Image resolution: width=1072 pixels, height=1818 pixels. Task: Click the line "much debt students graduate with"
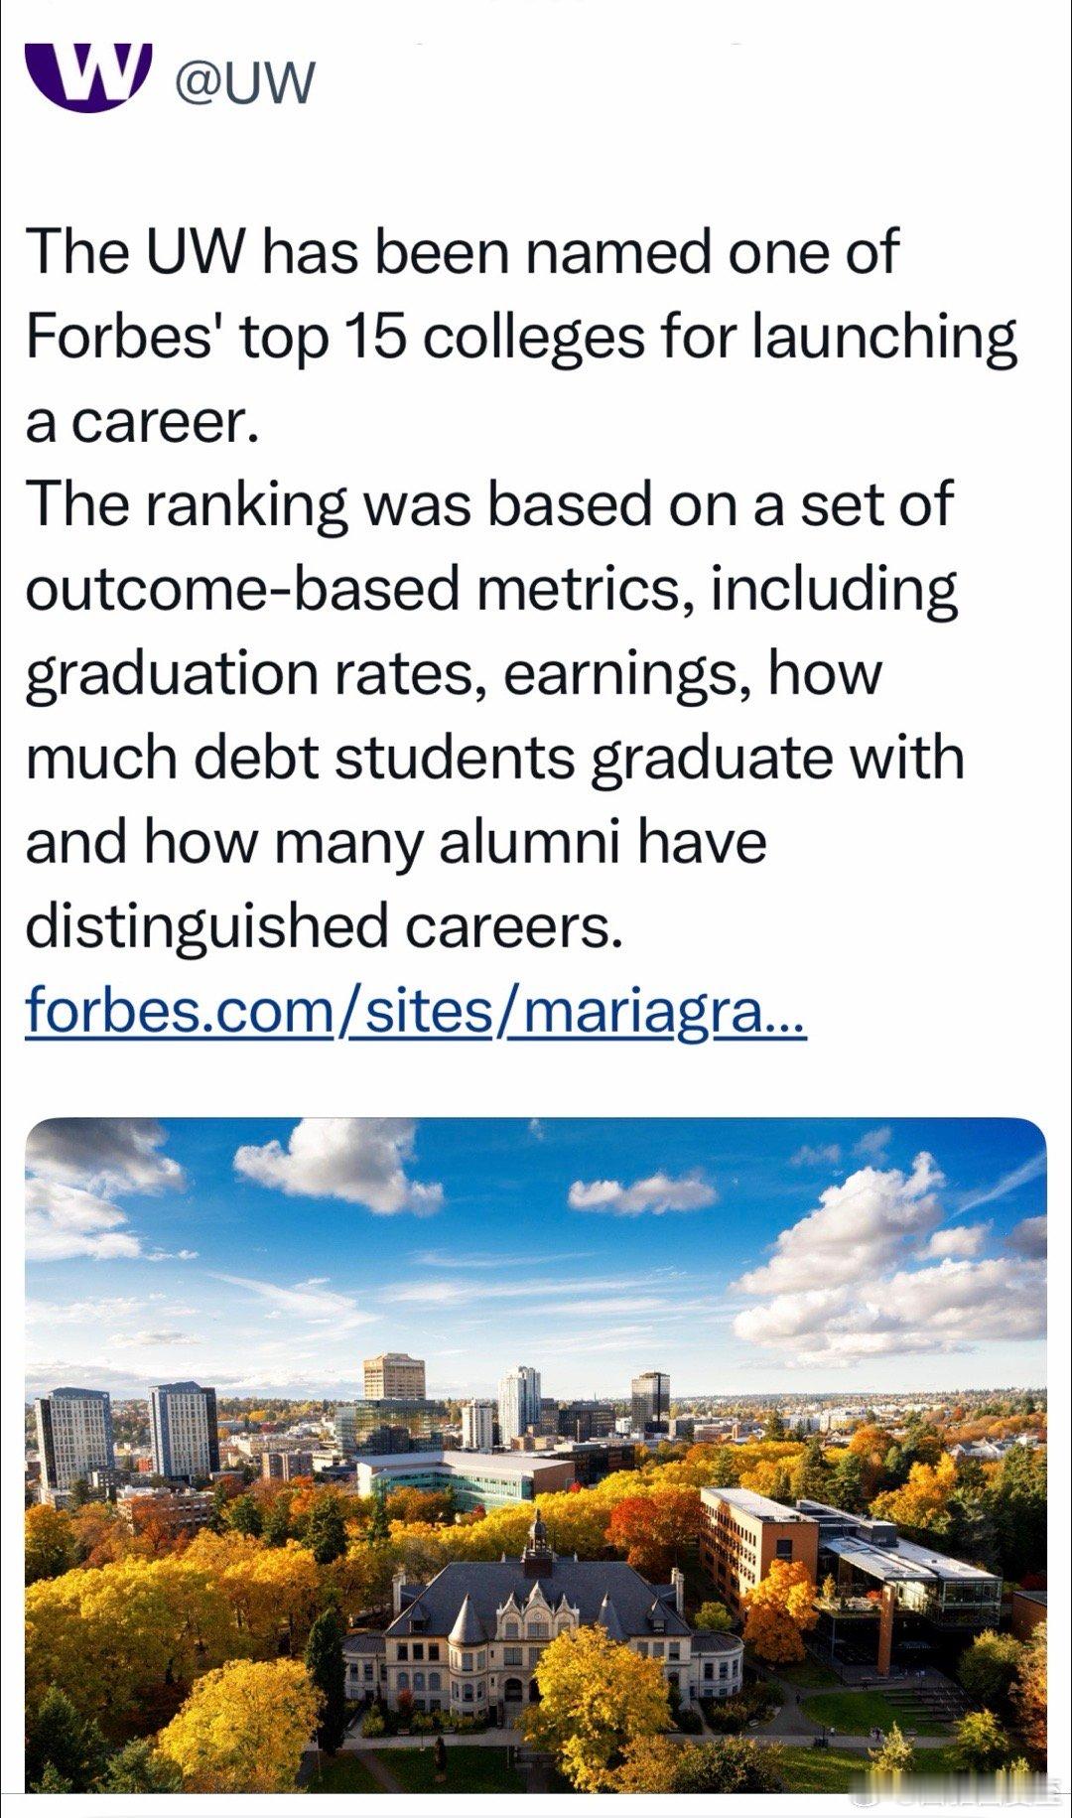494,758
